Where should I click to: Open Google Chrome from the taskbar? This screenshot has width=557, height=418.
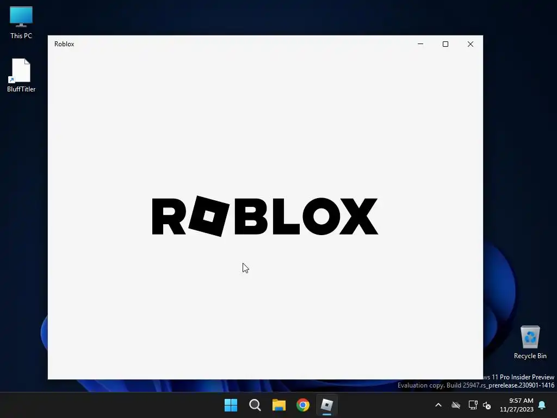(x=303, y=405)
